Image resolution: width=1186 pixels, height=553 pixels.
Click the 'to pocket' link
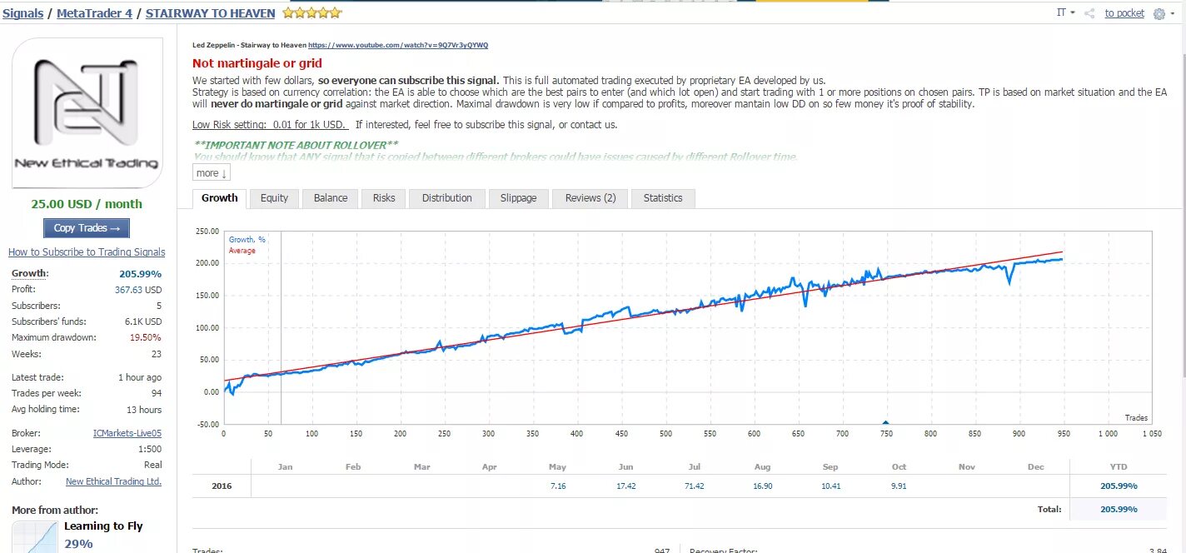[1124, 12]
